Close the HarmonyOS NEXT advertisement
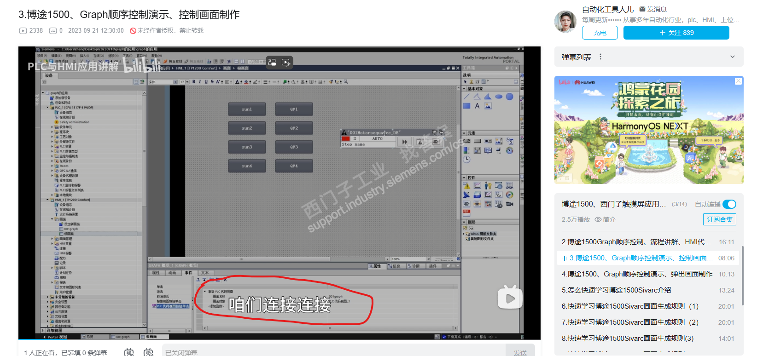Screen dimensions: 763x356 (738, 81)
